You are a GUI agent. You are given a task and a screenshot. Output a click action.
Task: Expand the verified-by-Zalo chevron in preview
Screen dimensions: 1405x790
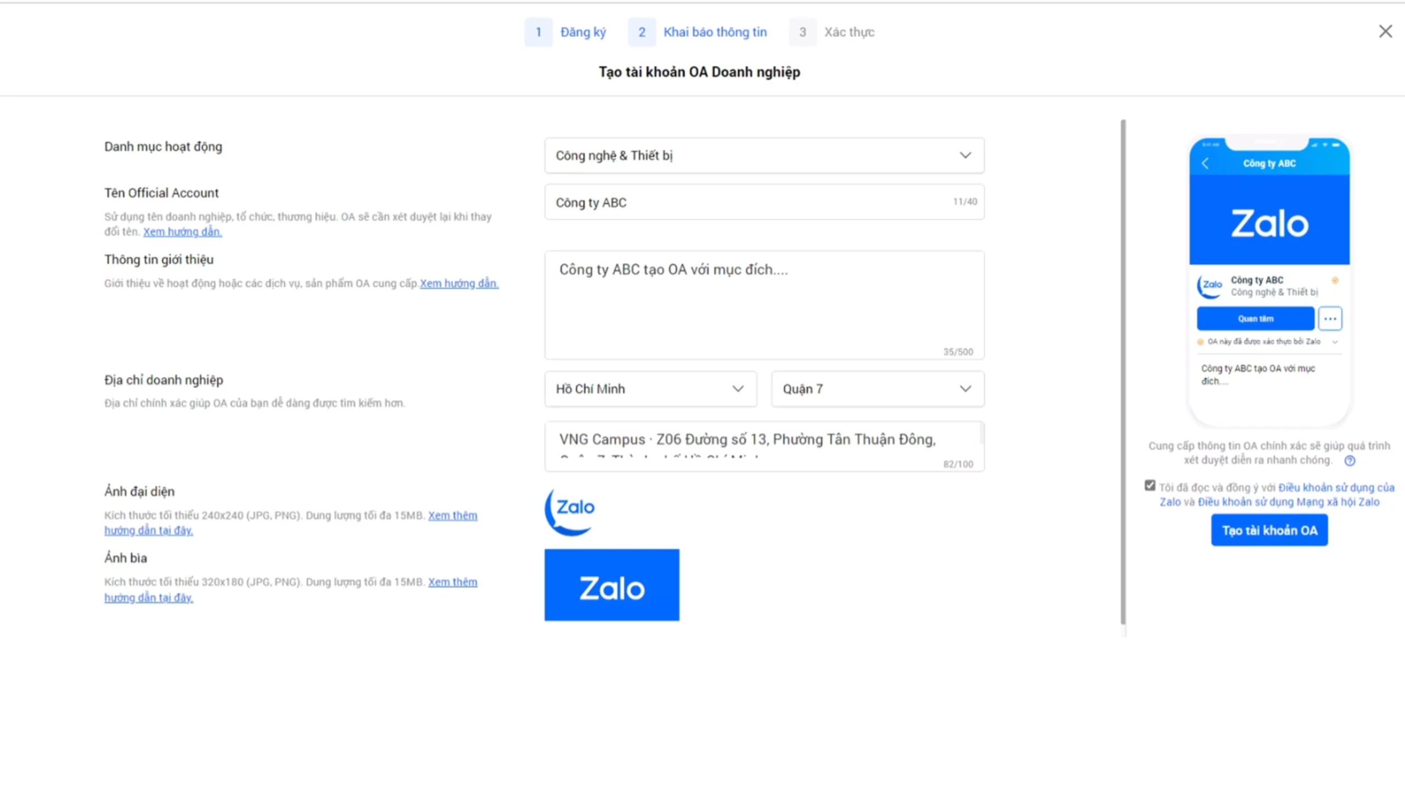coord(1335,342)
